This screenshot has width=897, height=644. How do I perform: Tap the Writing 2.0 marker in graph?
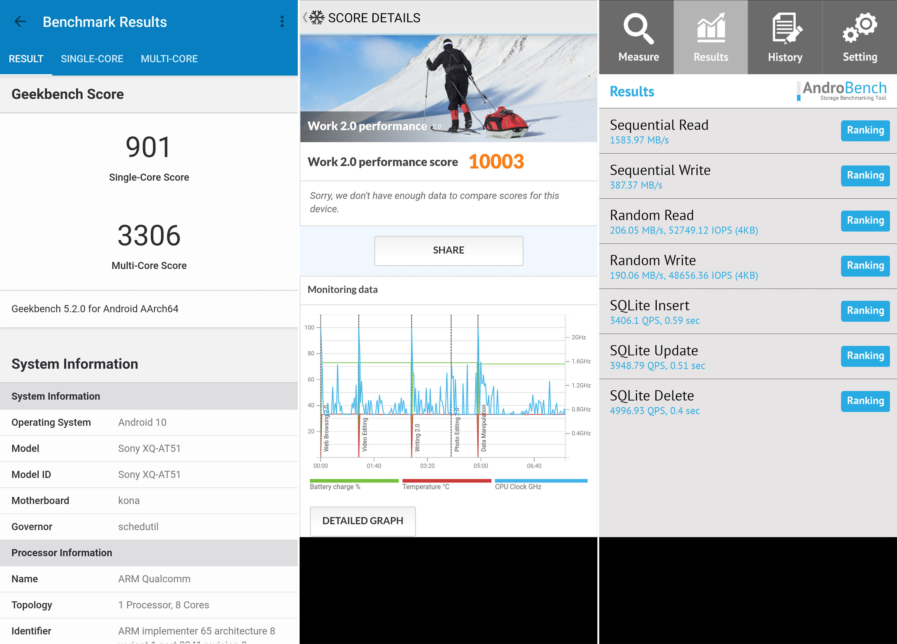(x=417, y=437)
